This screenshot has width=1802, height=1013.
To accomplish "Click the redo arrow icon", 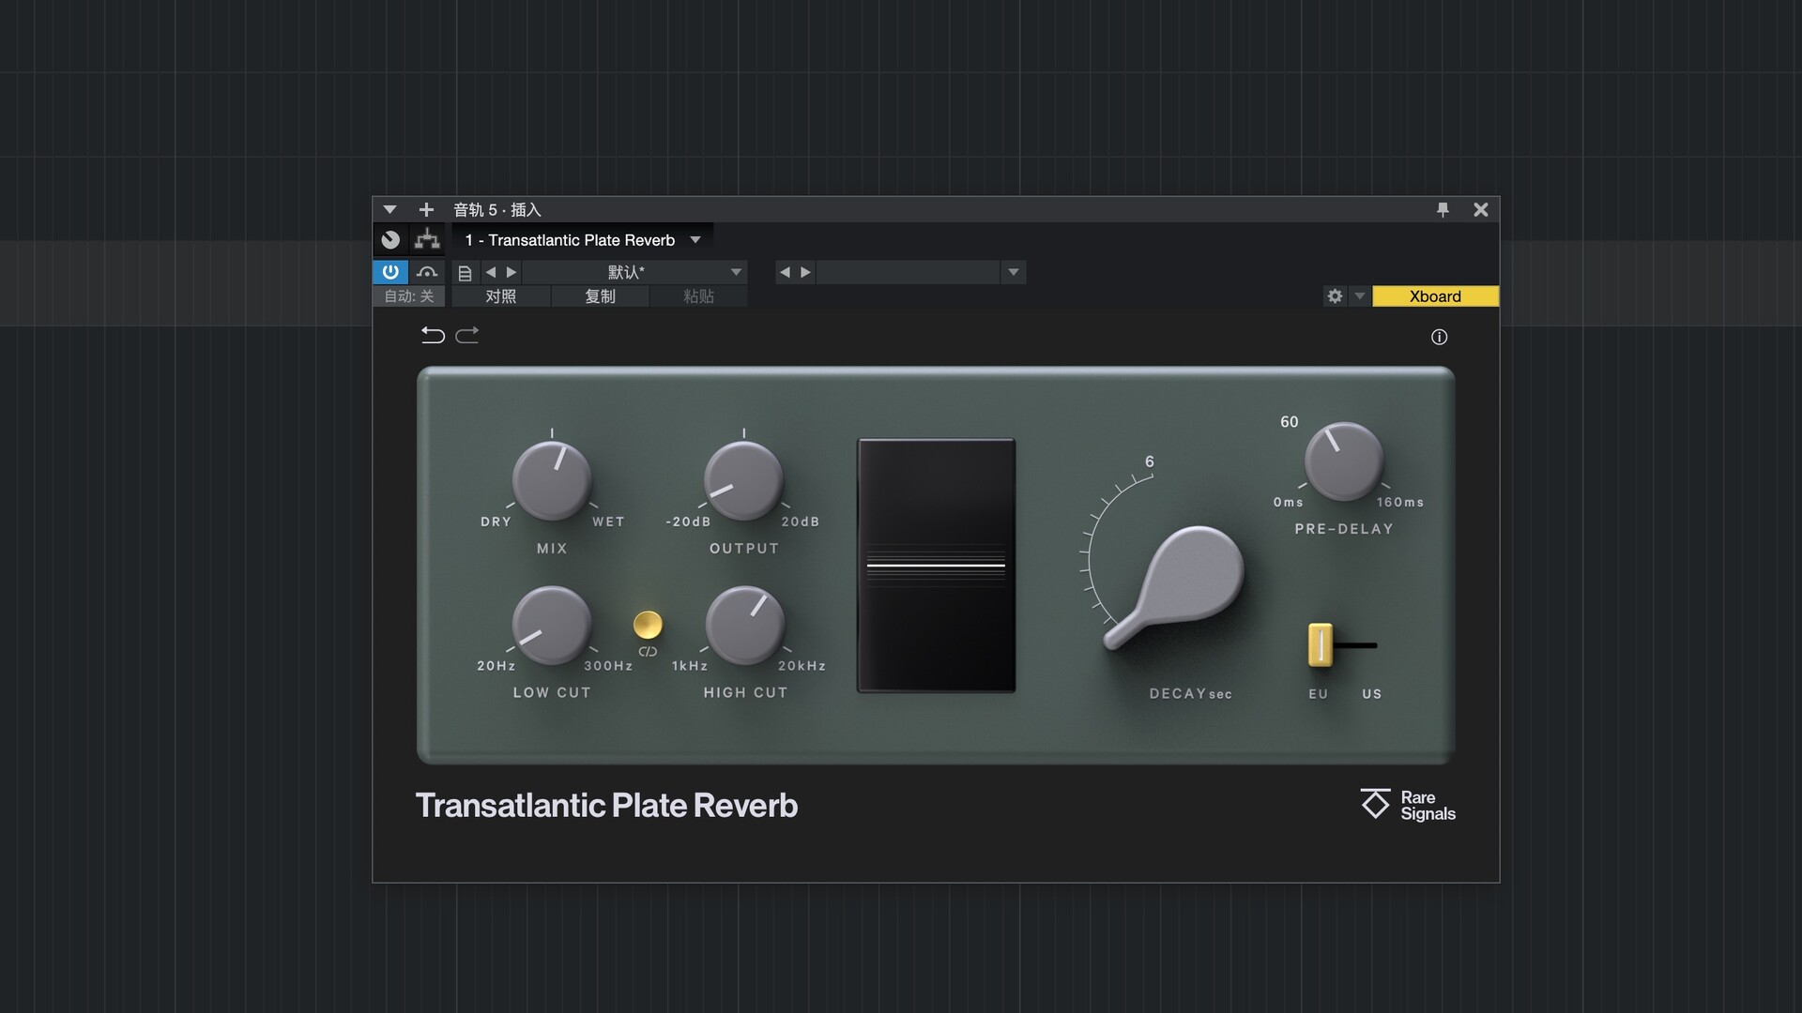I will tap(467, 335).
